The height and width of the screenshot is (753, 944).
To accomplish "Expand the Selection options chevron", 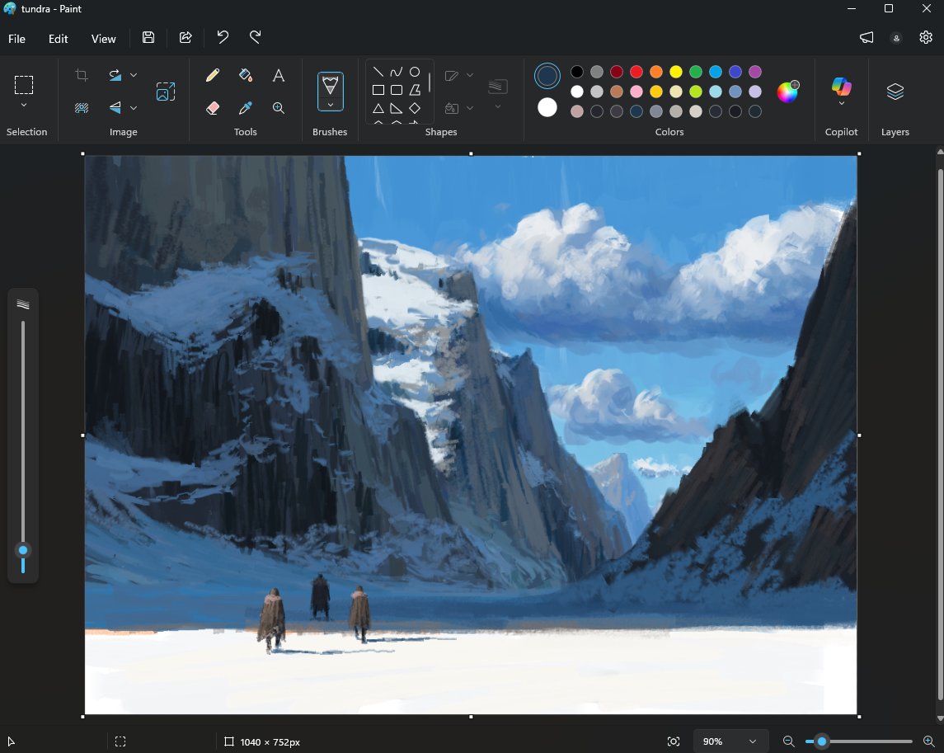I will click(x=24, y=106).
